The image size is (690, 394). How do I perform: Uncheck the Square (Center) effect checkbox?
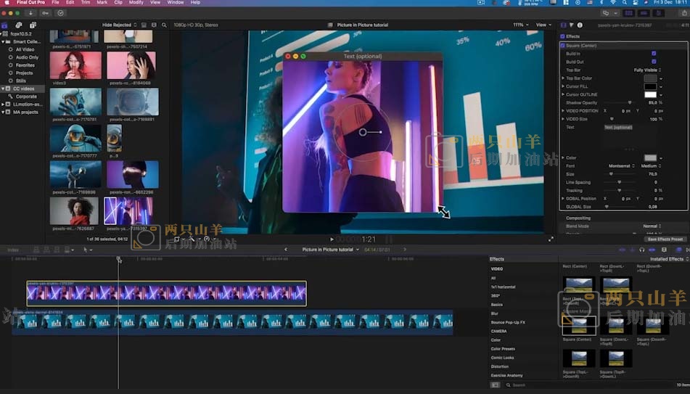tap(563, 45)
